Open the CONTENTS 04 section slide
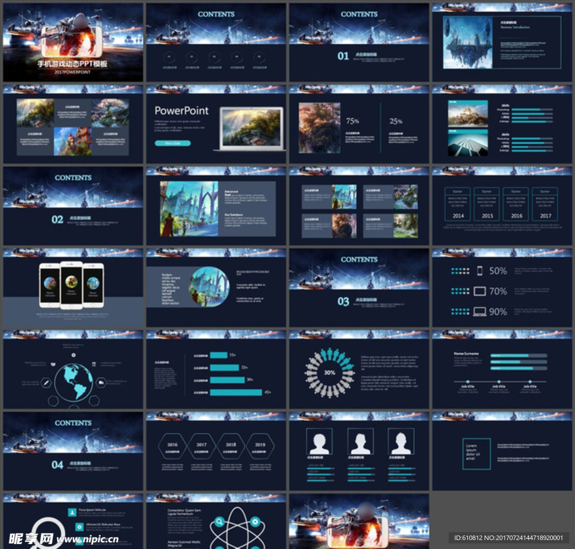575x549 pixels. point(73,451)
